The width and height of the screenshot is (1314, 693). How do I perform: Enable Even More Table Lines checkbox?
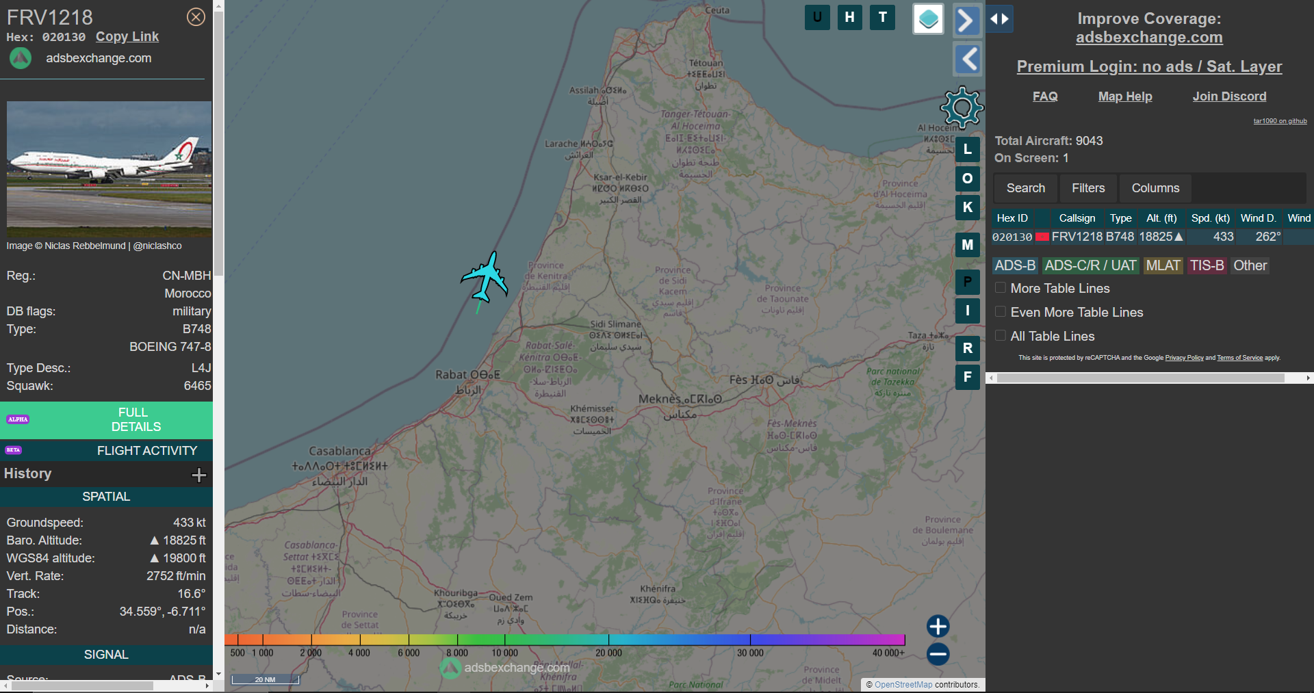click(x=1001, y=312)
